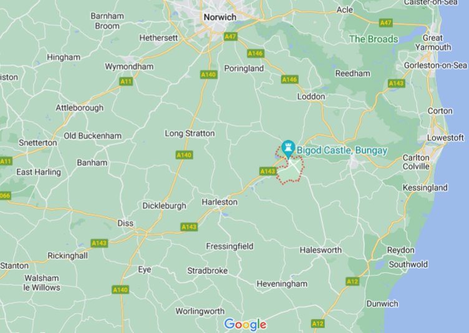The width and height of the screenshot is (469, 333).
Task: Select the Harleston town label
Action: tap(220, 202)
